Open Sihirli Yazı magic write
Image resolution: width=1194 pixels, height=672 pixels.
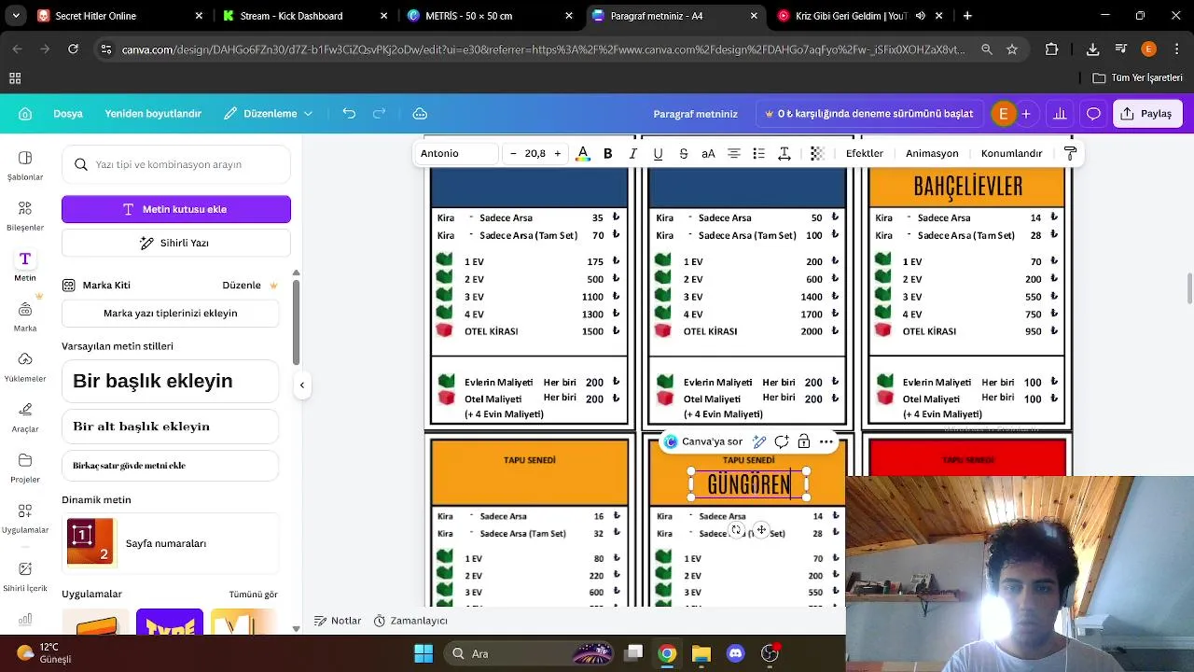tap(176, 243)
